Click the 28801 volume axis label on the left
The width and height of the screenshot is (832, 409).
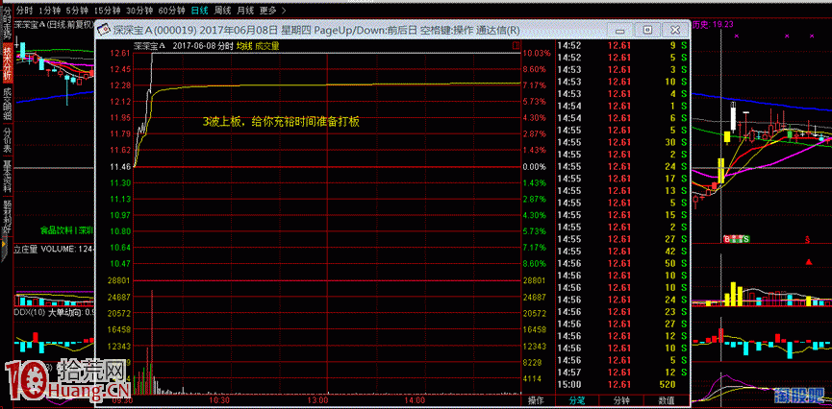120,279
